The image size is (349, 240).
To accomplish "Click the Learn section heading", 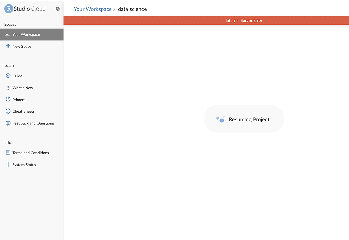I will point(9,66).
